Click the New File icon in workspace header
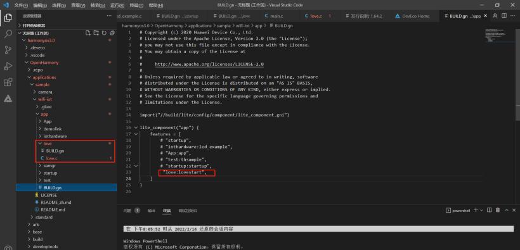 [88, 33]
